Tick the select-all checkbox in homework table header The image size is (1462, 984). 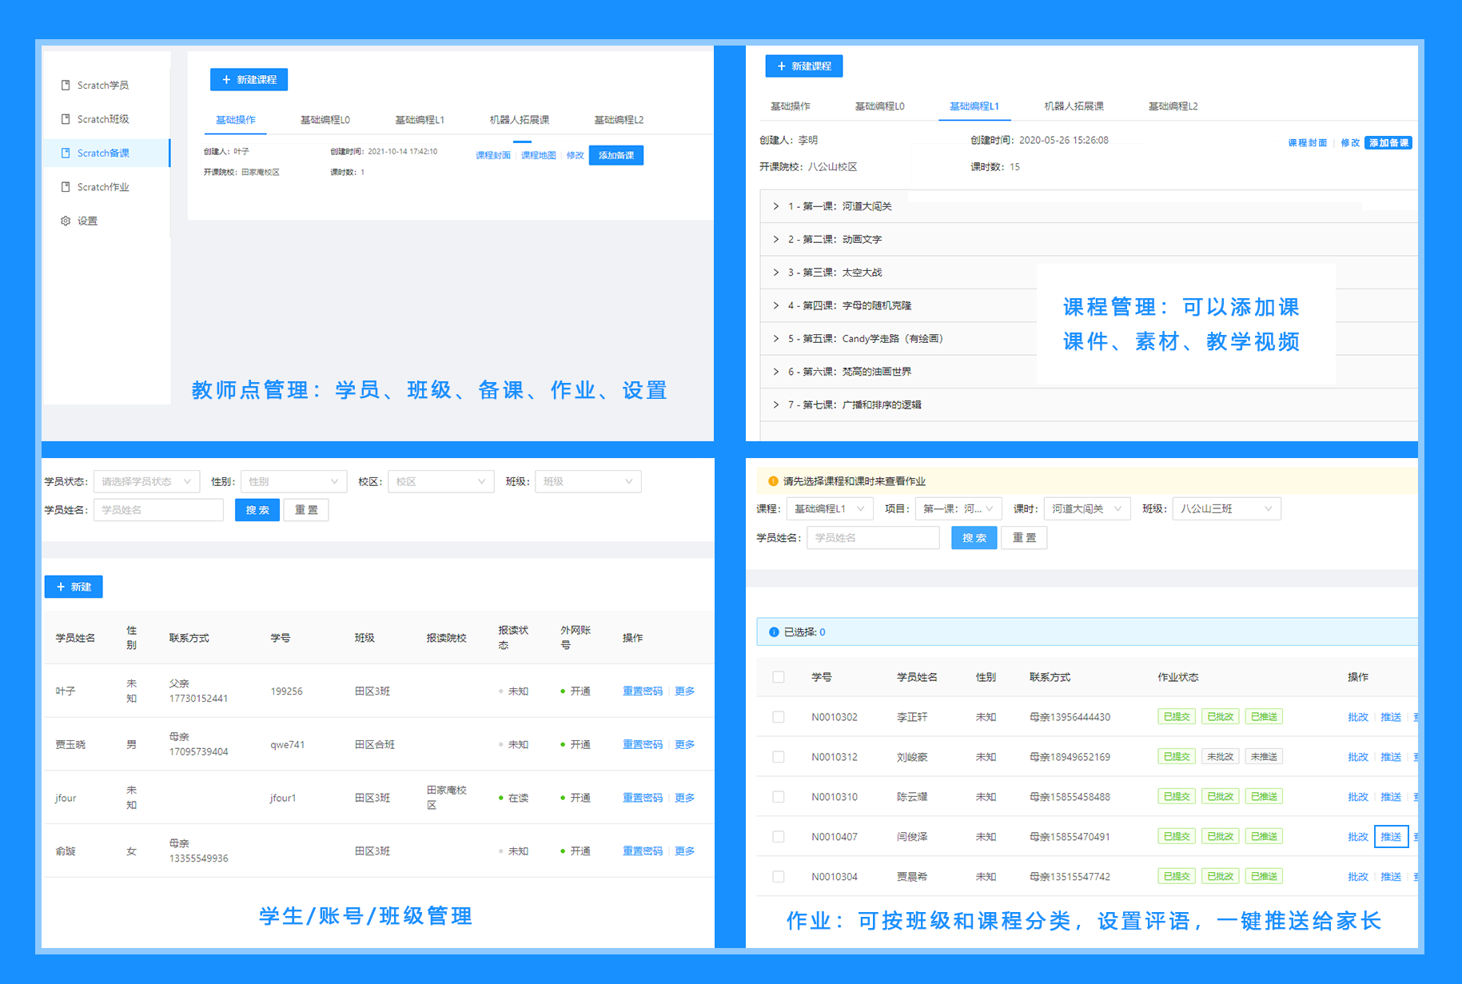pyautogui.click(x=779, y=677)
